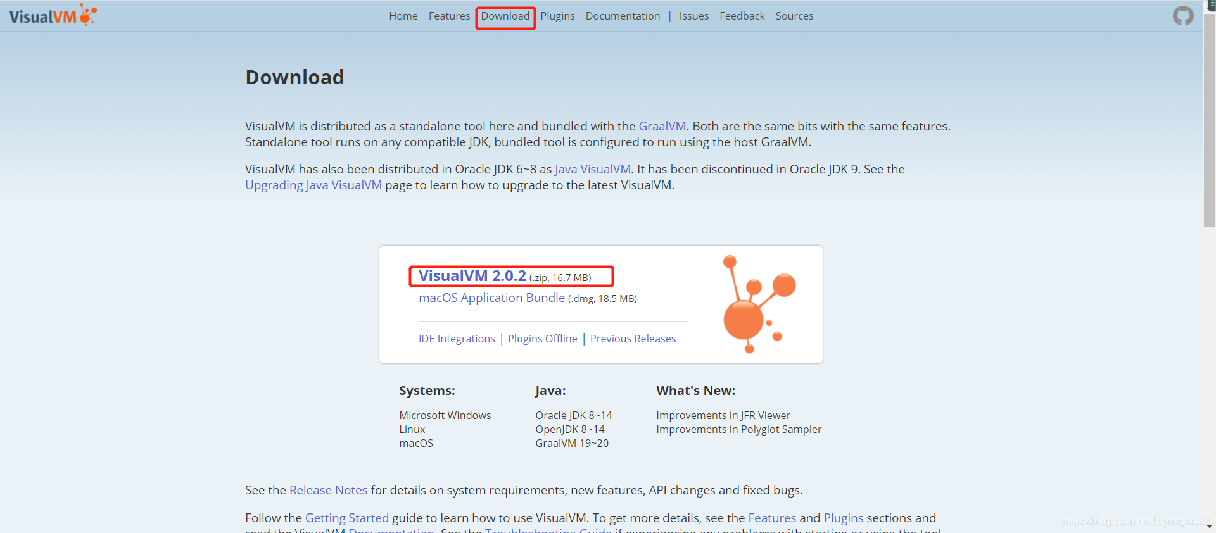
Task: Open the Plugins Offline link
Action: pos(543,339)
